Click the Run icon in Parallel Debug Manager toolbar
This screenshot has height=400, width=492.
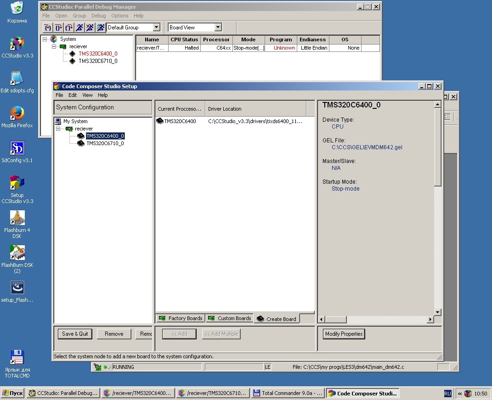coord(79,28)
